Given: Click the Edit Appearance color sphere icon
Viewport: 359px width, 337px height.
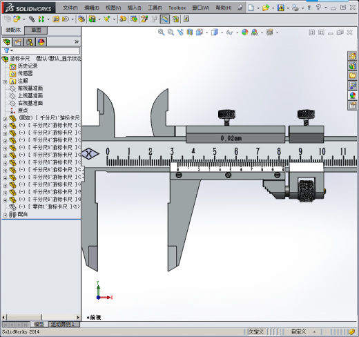Looking at the screenshot, I should pyautogui.click(x=245, y=32).
